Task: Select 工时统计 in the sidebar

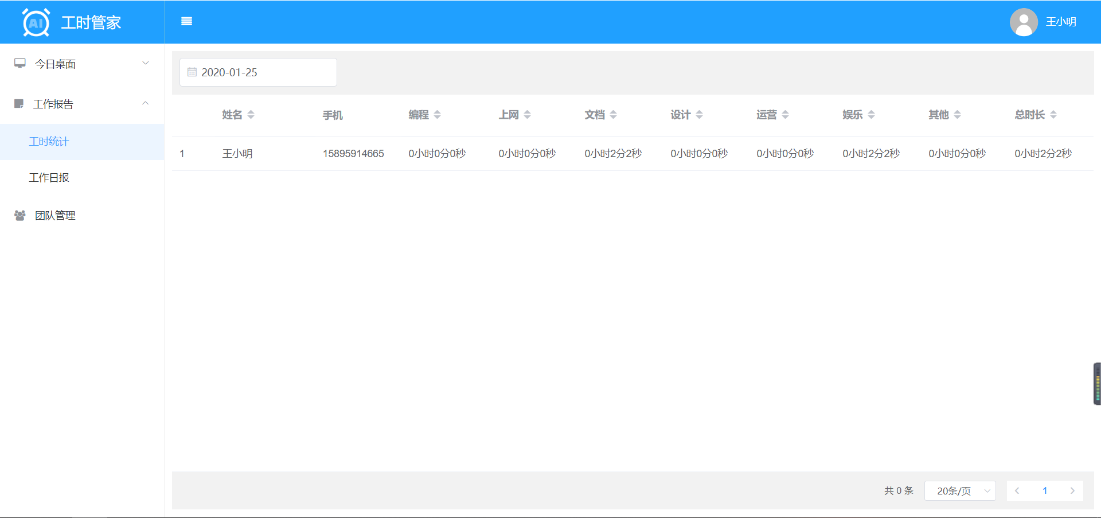Action: point(49,142)
